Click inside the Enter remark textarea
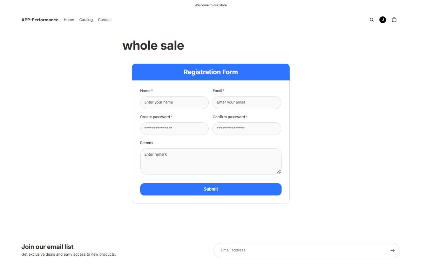 point(210,161)
